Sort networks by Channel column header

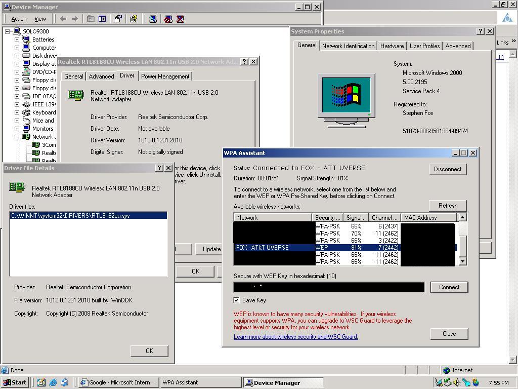pos(384,218)
